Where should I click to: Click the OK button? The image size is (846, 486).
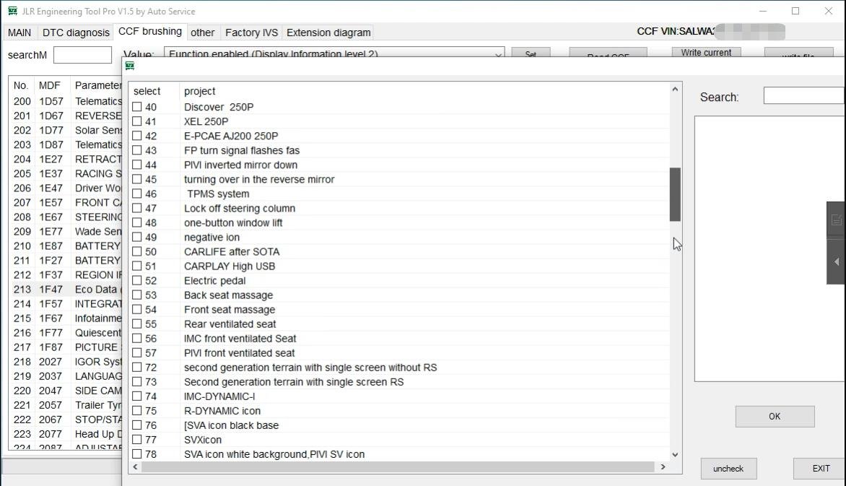click(775, 417)
